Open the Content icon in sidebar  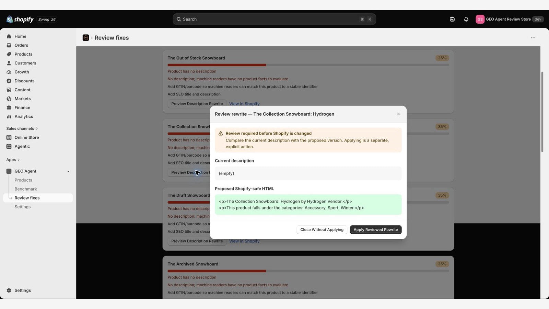pyautogui.click(x=9, y=90)
